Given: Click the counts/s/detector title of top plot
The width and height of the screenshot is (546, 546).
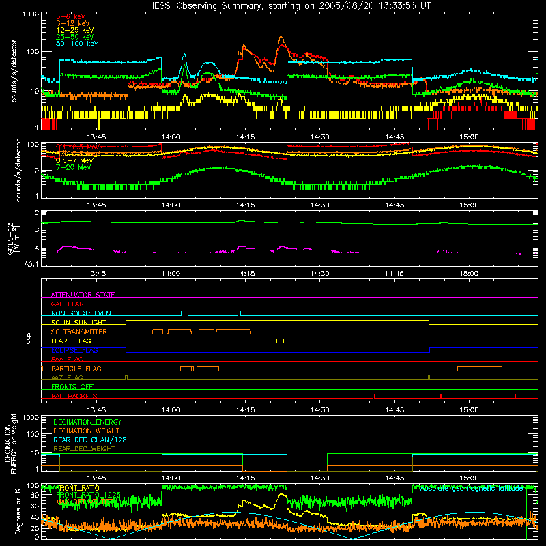Looking at the screenshot, I should click(14, 71).
